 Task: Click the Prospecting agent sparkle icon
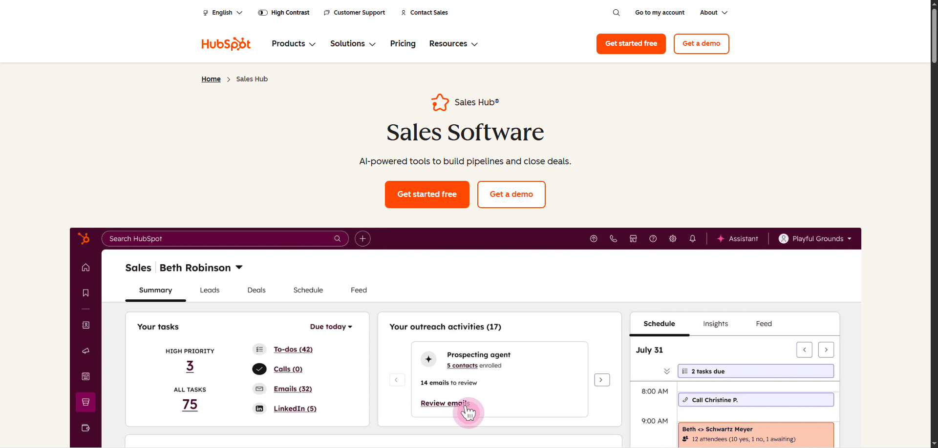(428, 359)
